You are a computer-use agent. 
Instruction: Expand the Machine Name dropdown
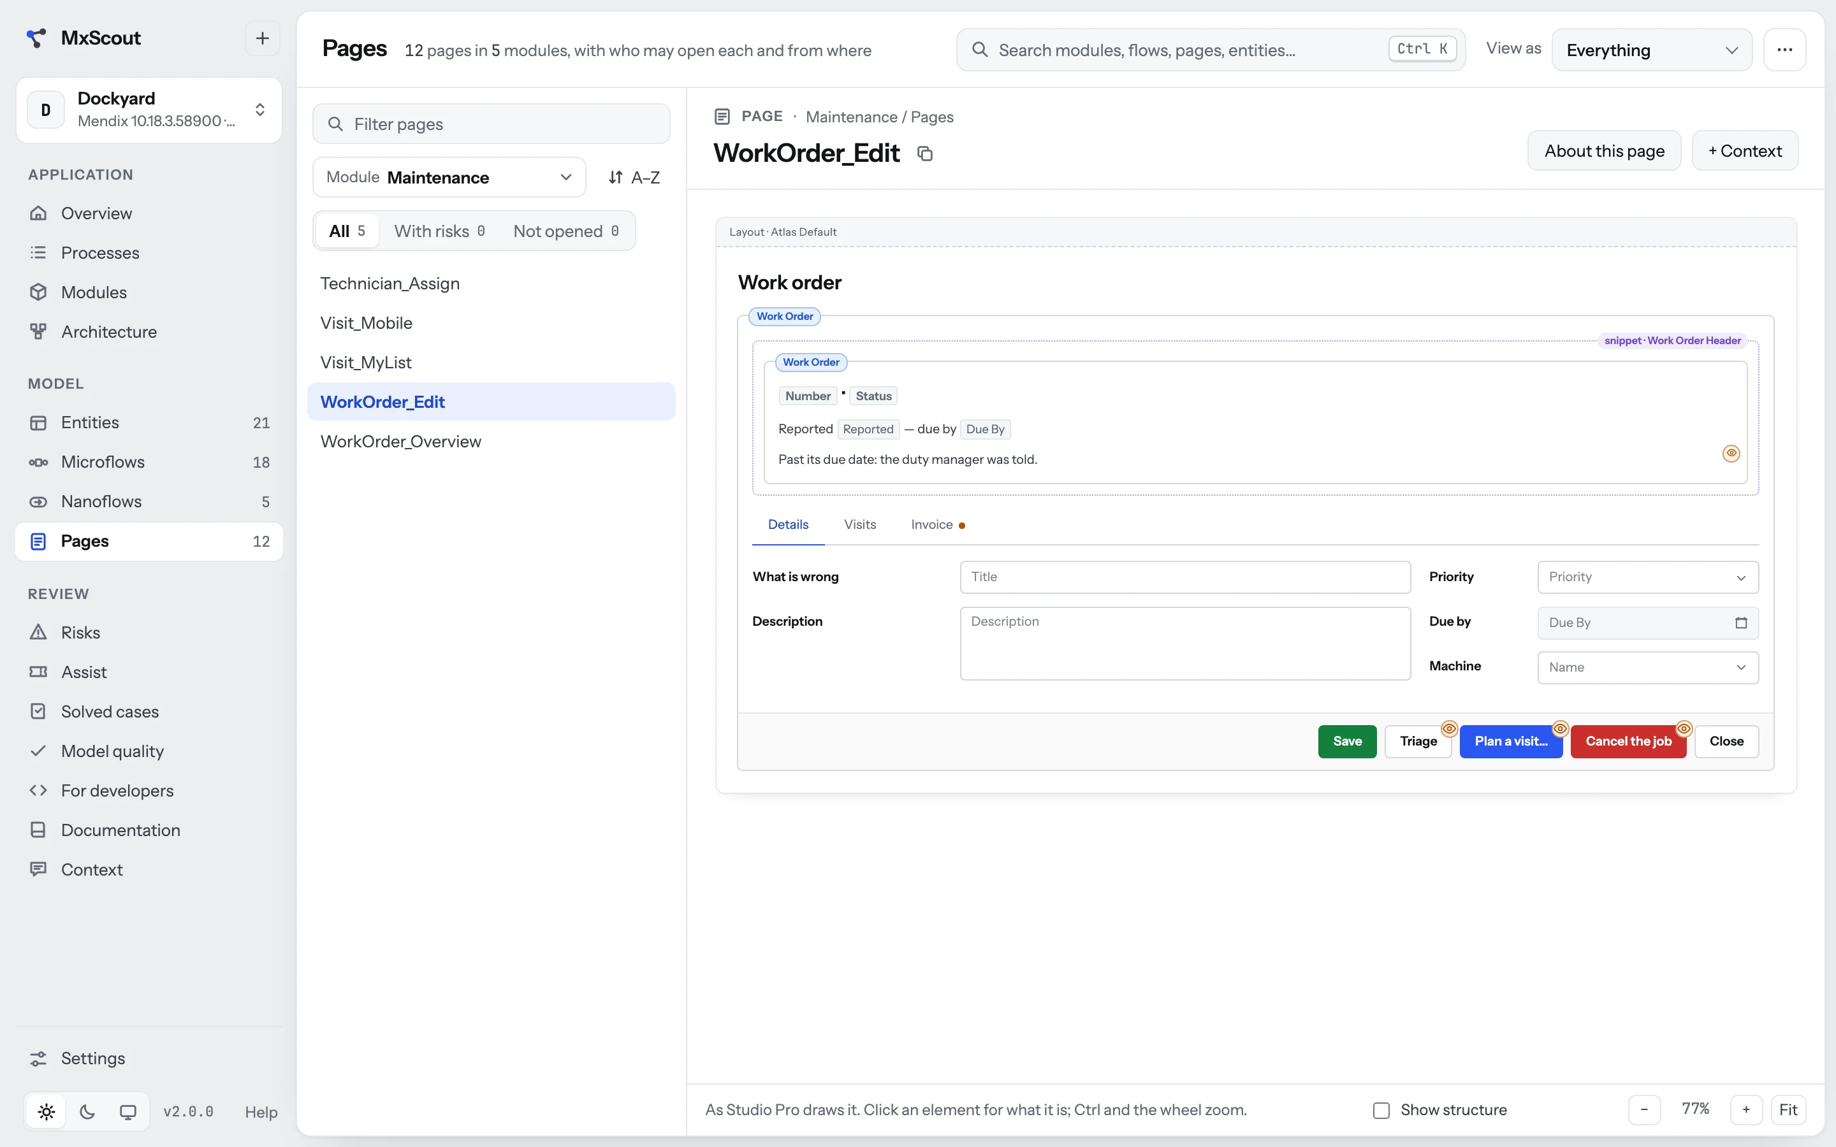(x=1648, y=668)
